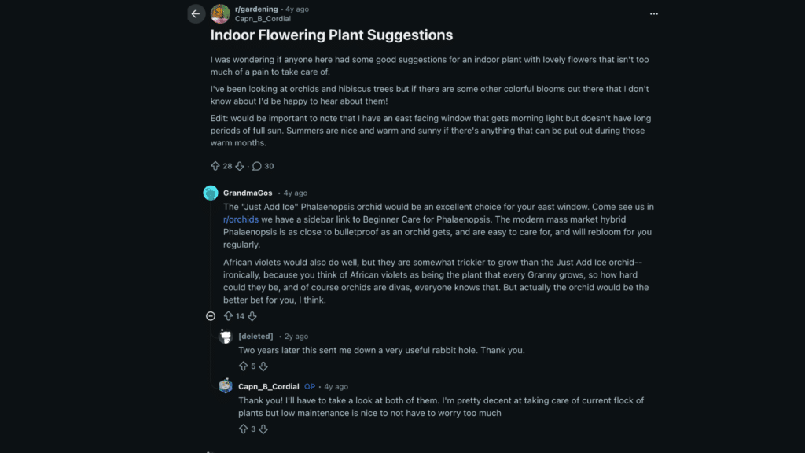805x453 pixels.
Task: Open GrandmaGos profile via their avatar icon
Action: [x=210, y=193]
